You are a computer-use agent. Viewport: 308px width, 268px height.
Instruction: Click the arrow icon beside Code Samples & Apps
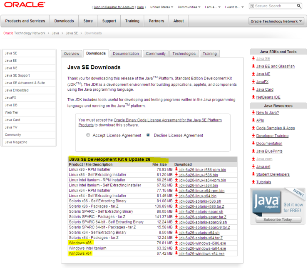[x=253, y=128]
